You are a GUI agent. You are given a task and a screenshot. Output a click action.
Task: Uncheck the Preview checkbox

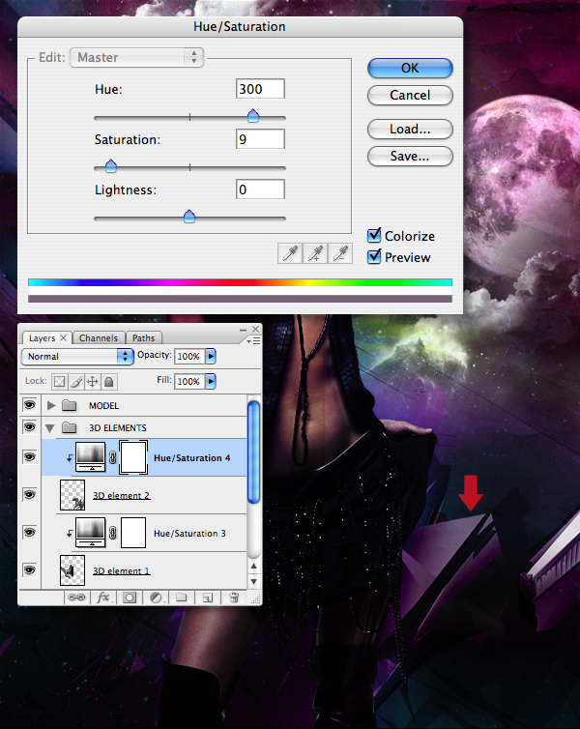tap(374, 256)
